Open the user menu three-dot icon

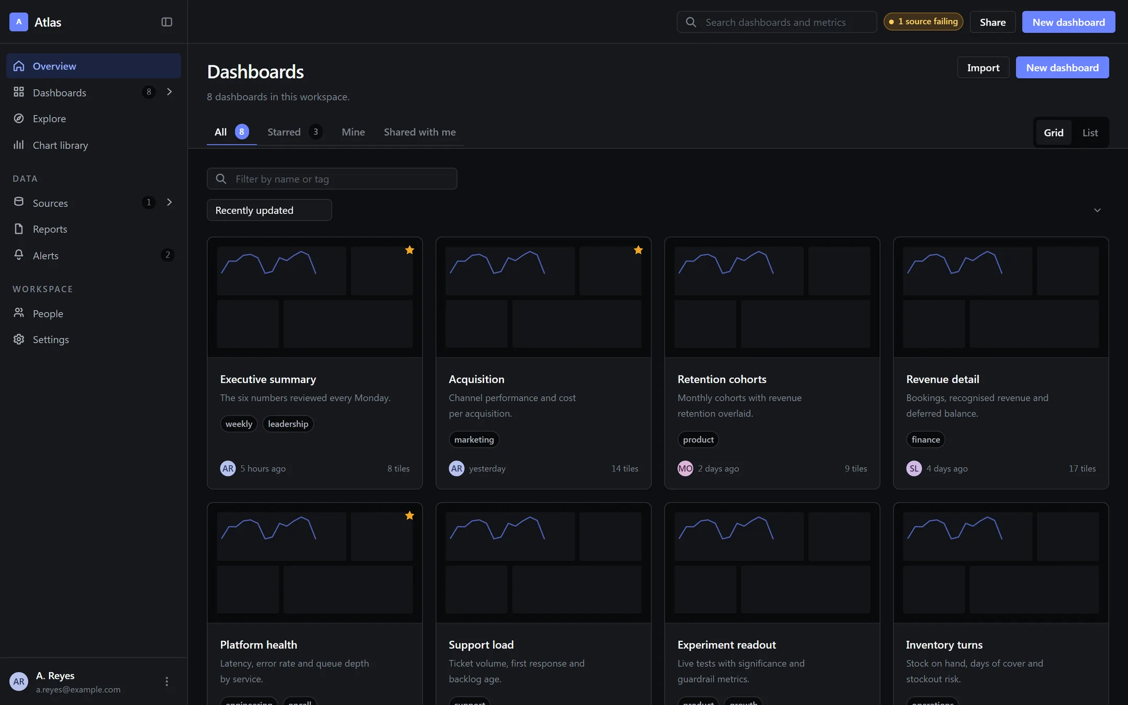[x=167, y=681]
